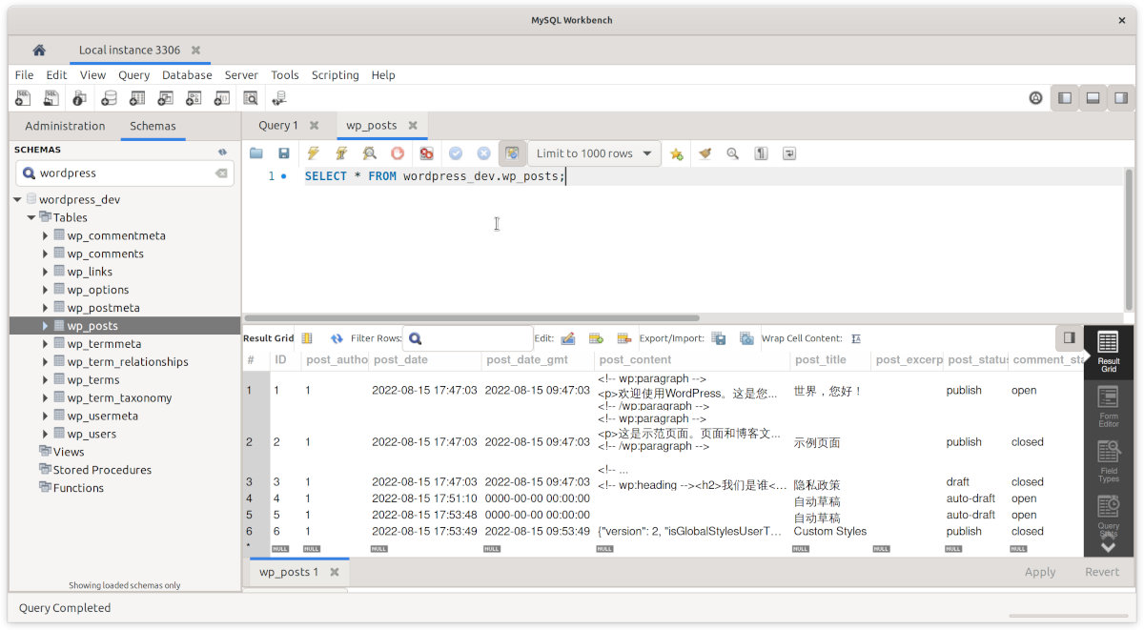Click the home icon tab
1144x630 pixels.
[39, 51]
